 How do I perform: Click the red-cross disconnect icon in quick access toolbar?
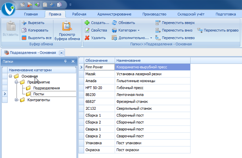point(29,5)
